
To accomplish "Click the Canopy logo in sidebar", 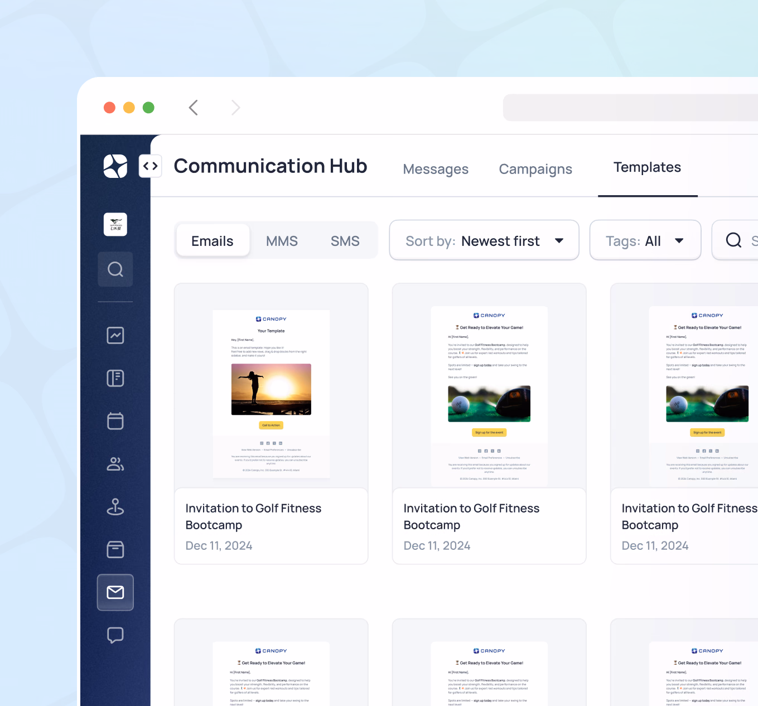I will click(115, 166).
